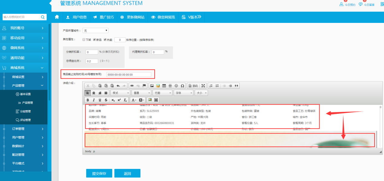Click the Bold formatting icon in editor
Image resolution: width=384 pixels, height=181 pixels.
[x=88, y=100]
